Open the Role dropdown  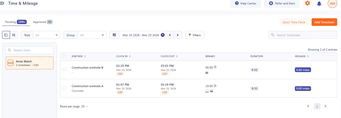(46, 35)
